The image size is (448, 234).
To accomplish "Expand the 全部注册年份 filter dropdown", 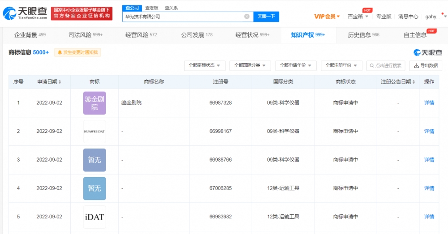I will 341,66.
